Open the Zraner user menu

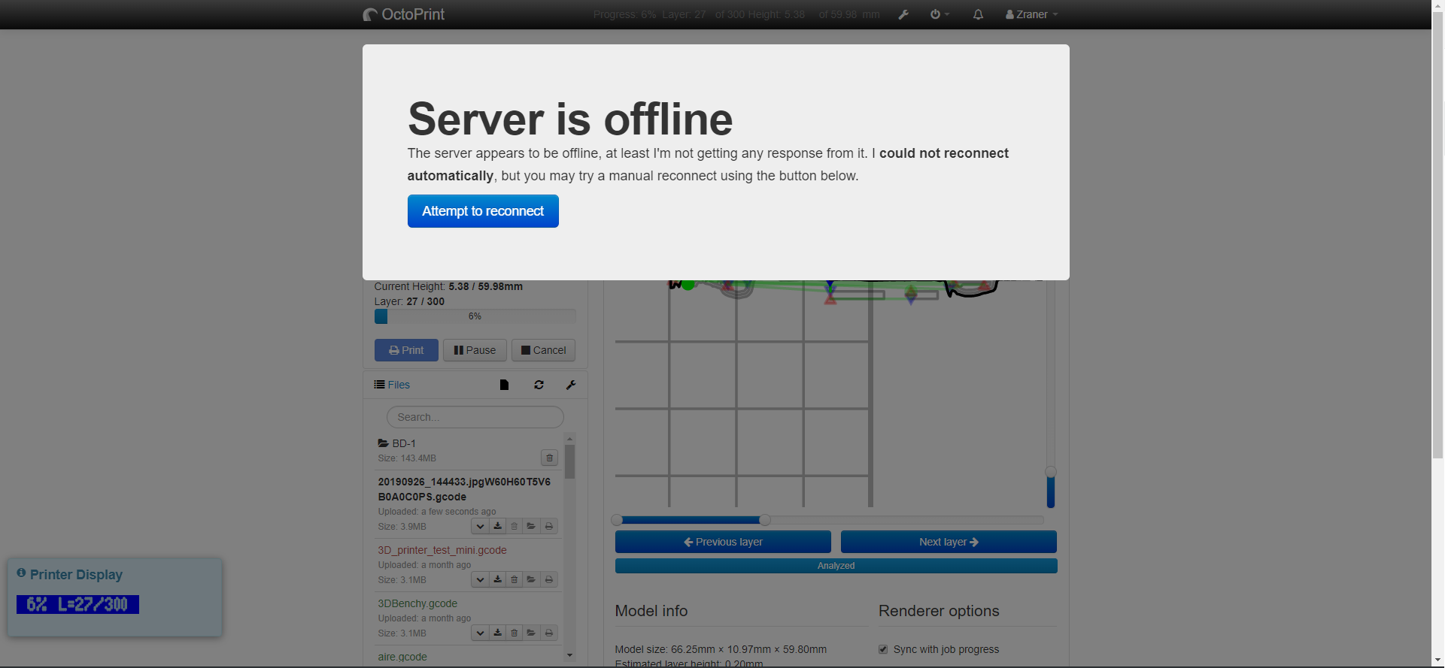pyautogui.click(x=1031, y=14)
